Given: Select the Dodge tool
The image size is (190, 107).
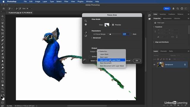Looking at the screenshot, I should coord(2,68).
